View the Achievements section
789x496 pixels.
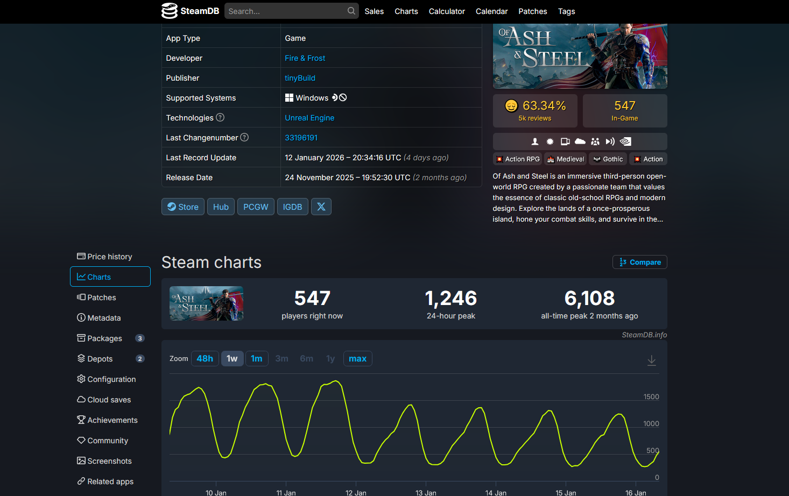pos(110,420)
